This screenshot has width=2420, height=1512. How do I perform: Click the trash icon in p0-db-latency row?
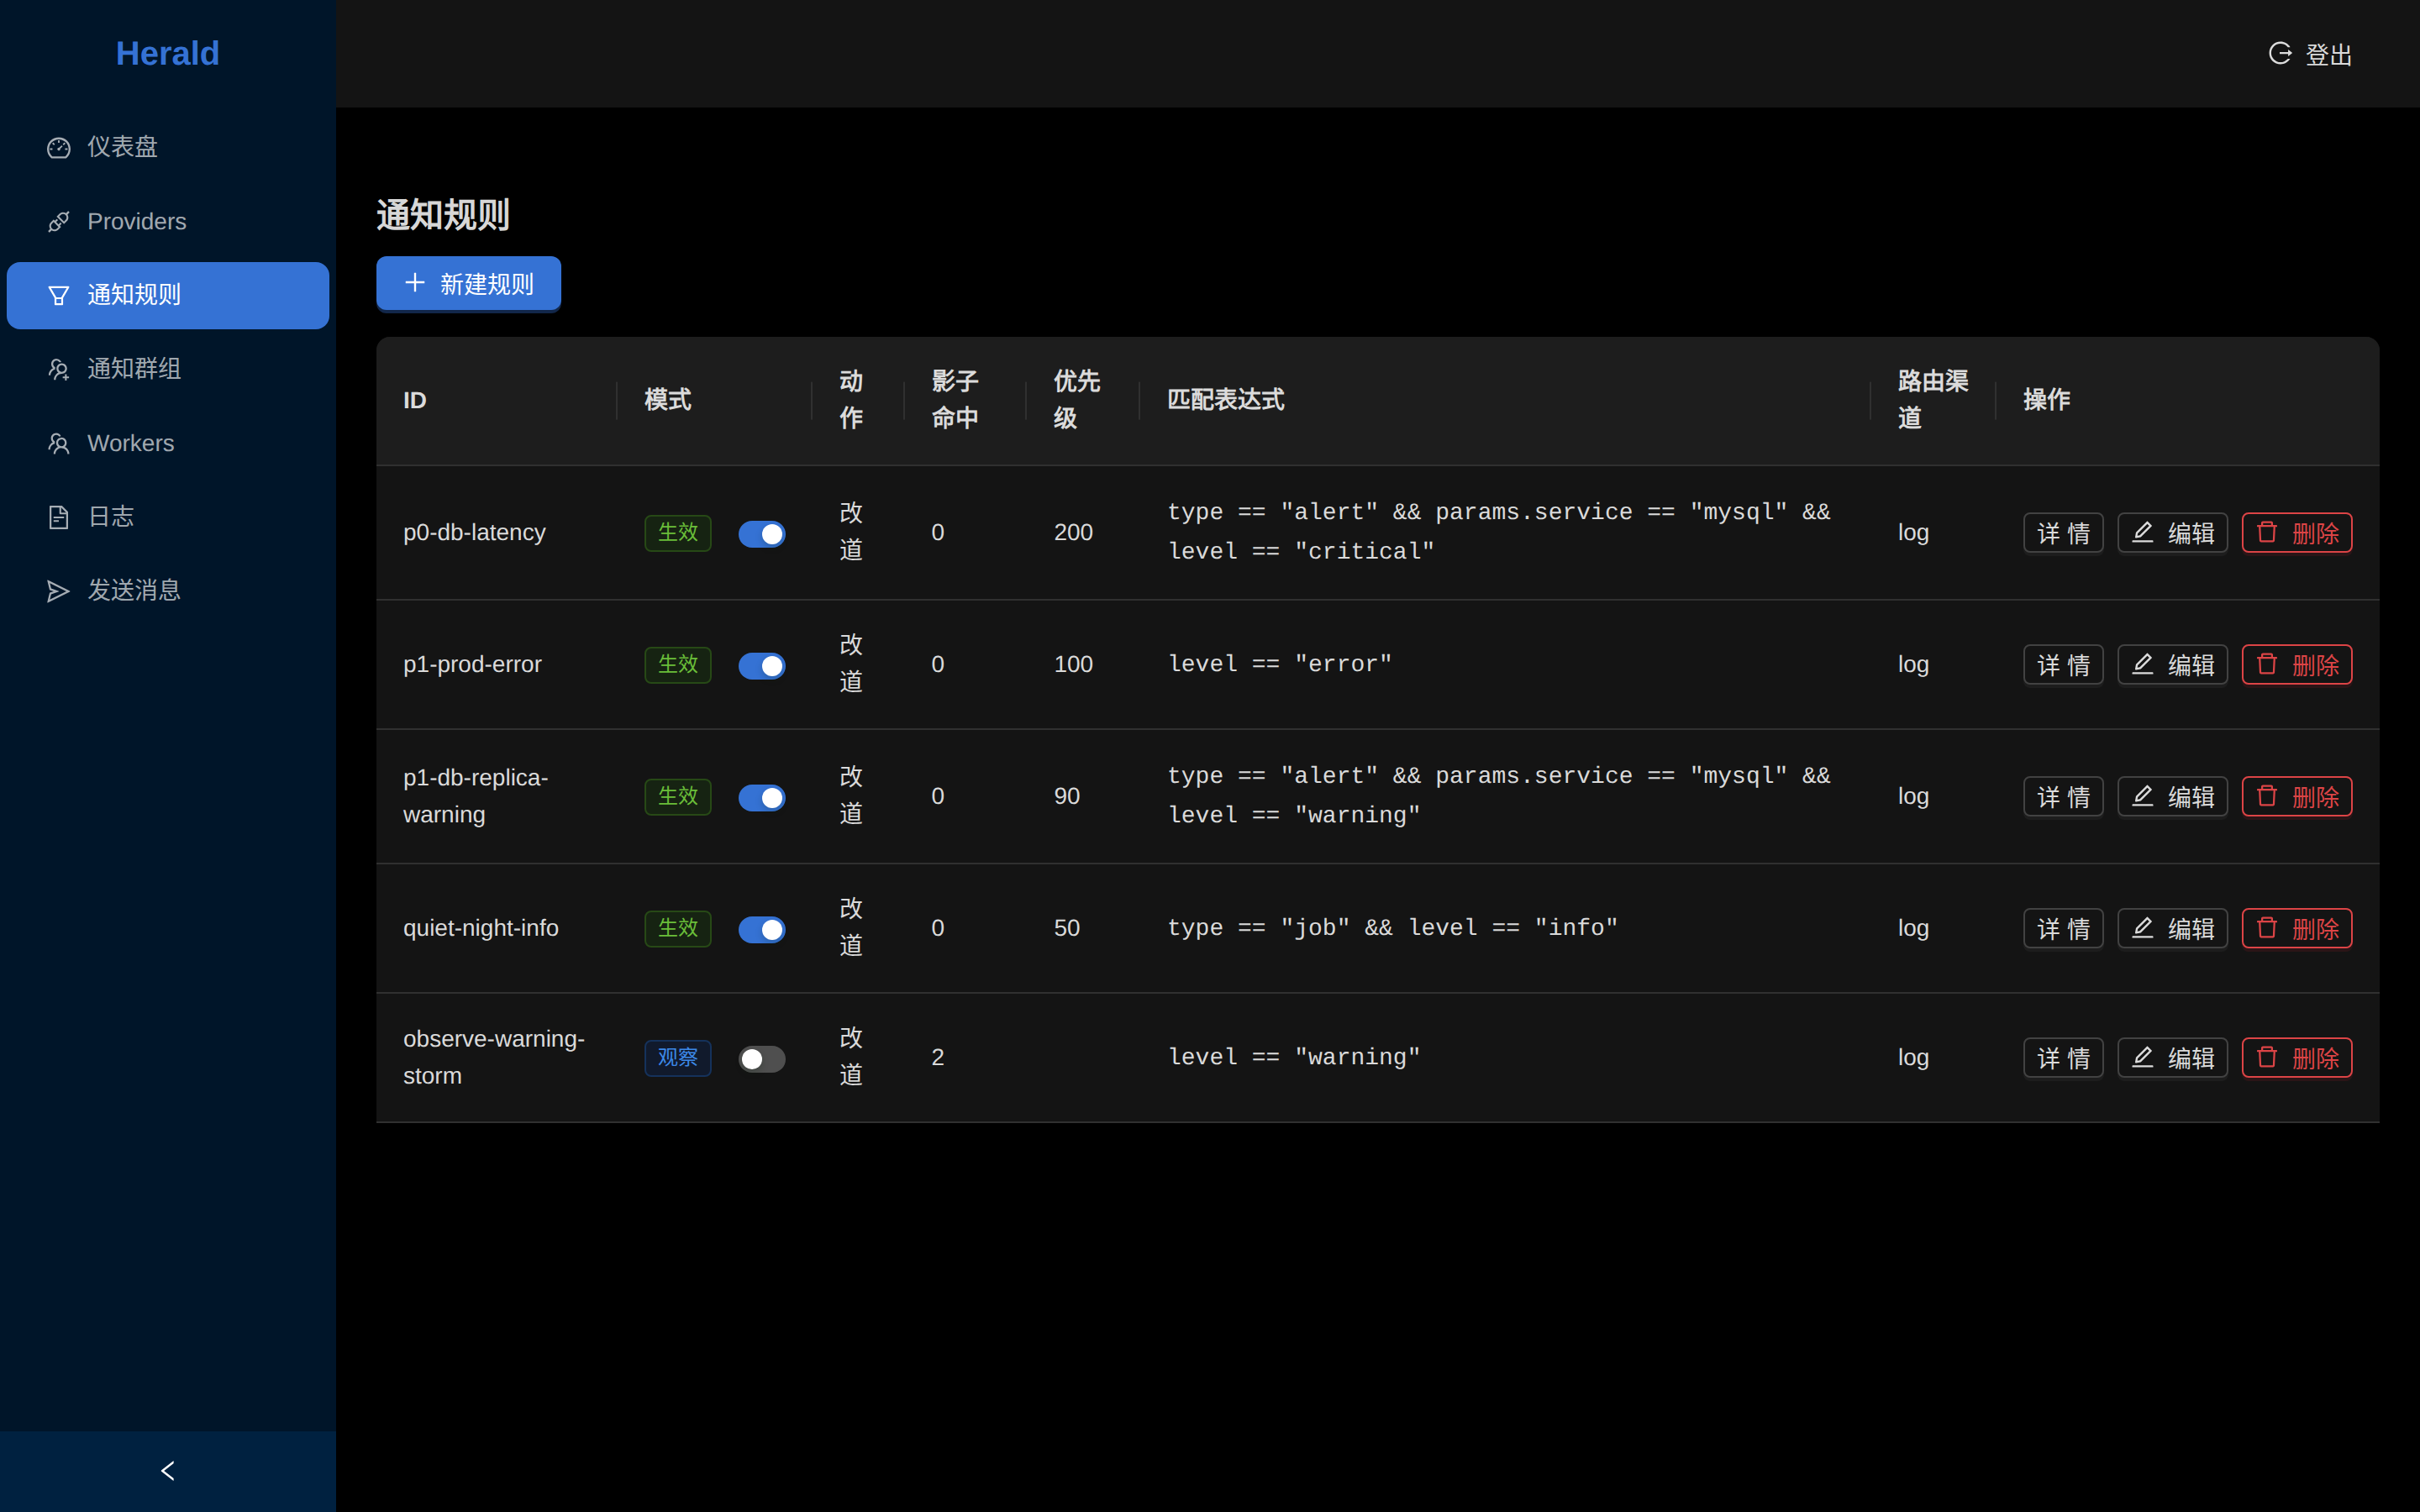(x=2267, y=532)
